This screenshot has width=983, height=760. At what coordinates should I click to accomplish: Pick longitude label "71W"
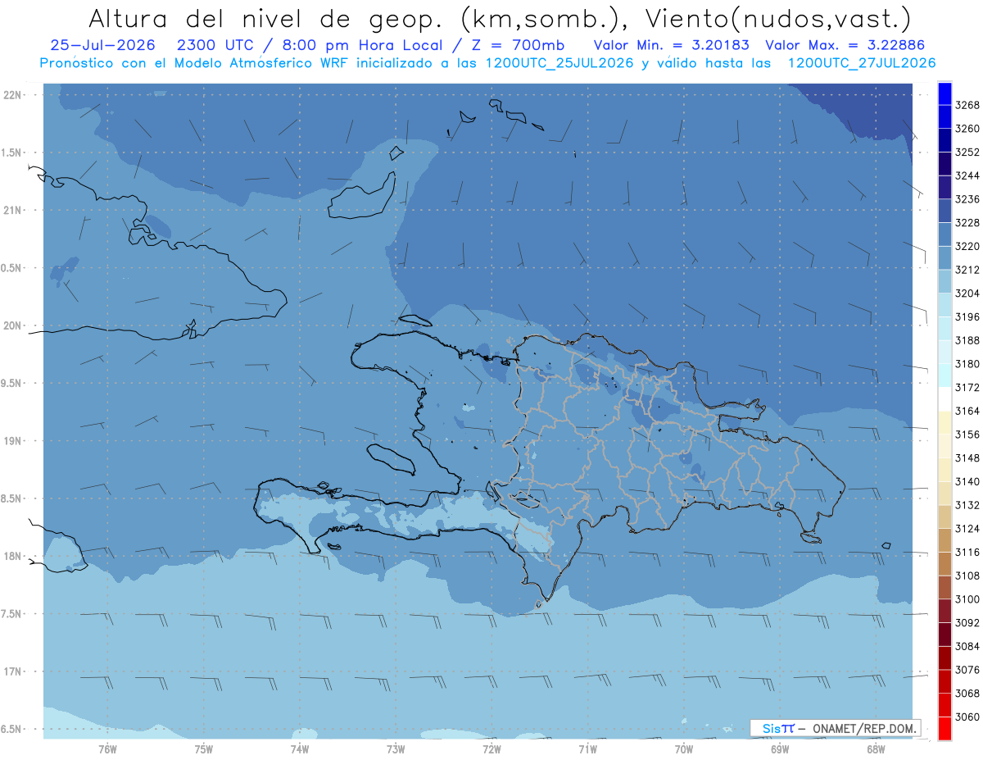point(587,748)
